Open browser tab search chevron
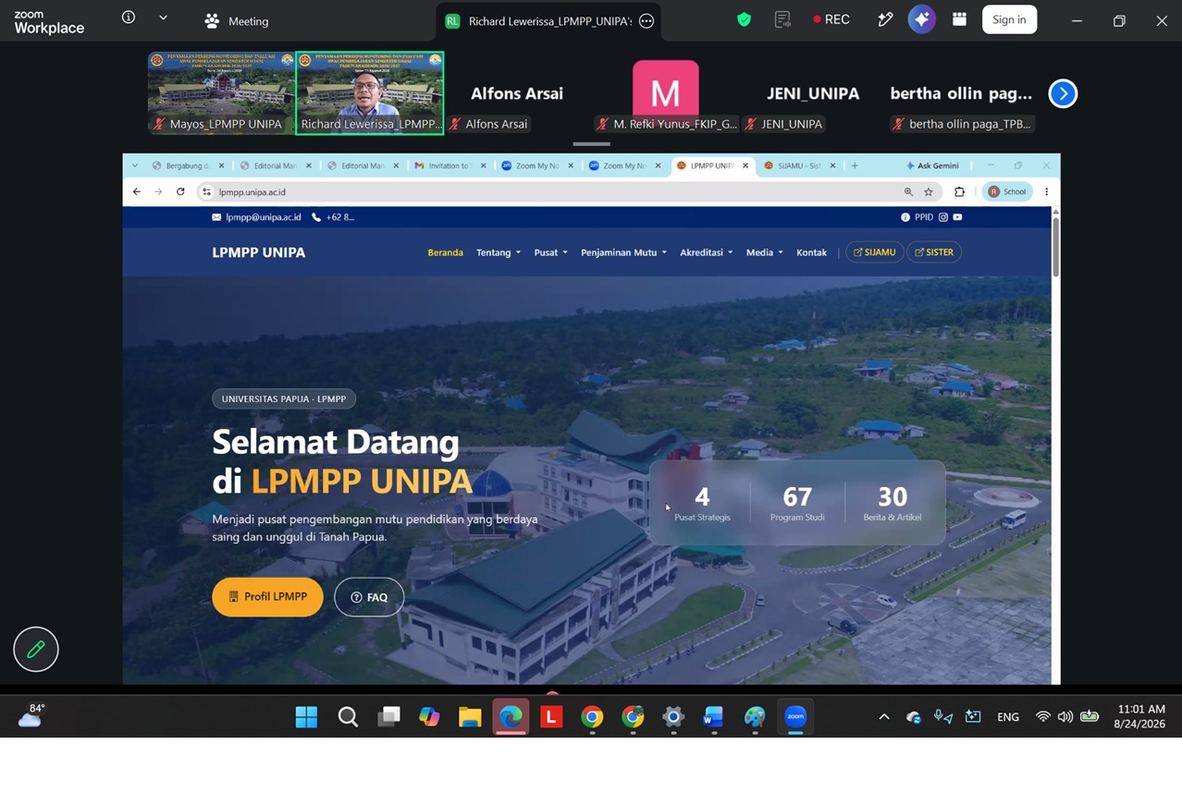The image size is (1182, 794). tap(135, 165)
